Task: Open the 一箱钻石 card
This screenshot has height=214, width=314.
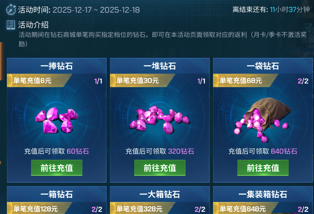Action: (x=57, y=200)
